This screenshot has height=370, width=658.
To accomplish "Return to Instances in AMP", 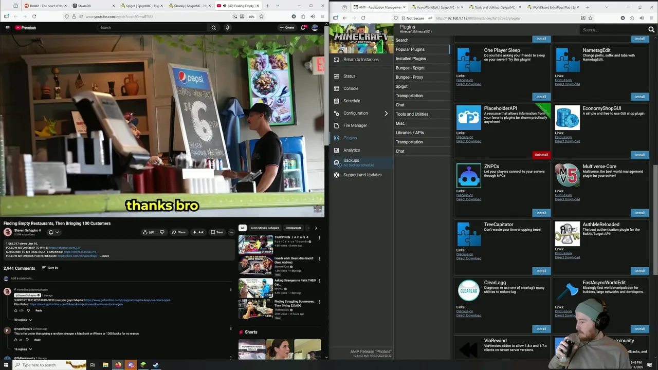I will point(361,60).
